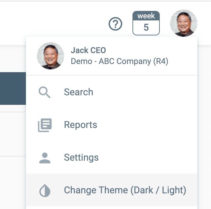Open the week 5 calendar badge
211x209 pixels.
click(x=146, y=23)
